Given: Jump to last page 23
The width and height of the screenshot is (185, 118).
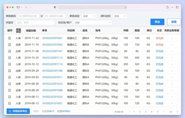Looking at the screenshot, I should coord(171,112).
